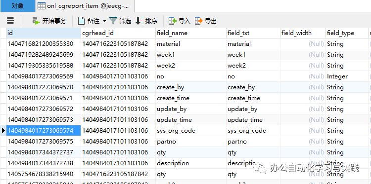Click the current row indicator arrow

[3, 131]
